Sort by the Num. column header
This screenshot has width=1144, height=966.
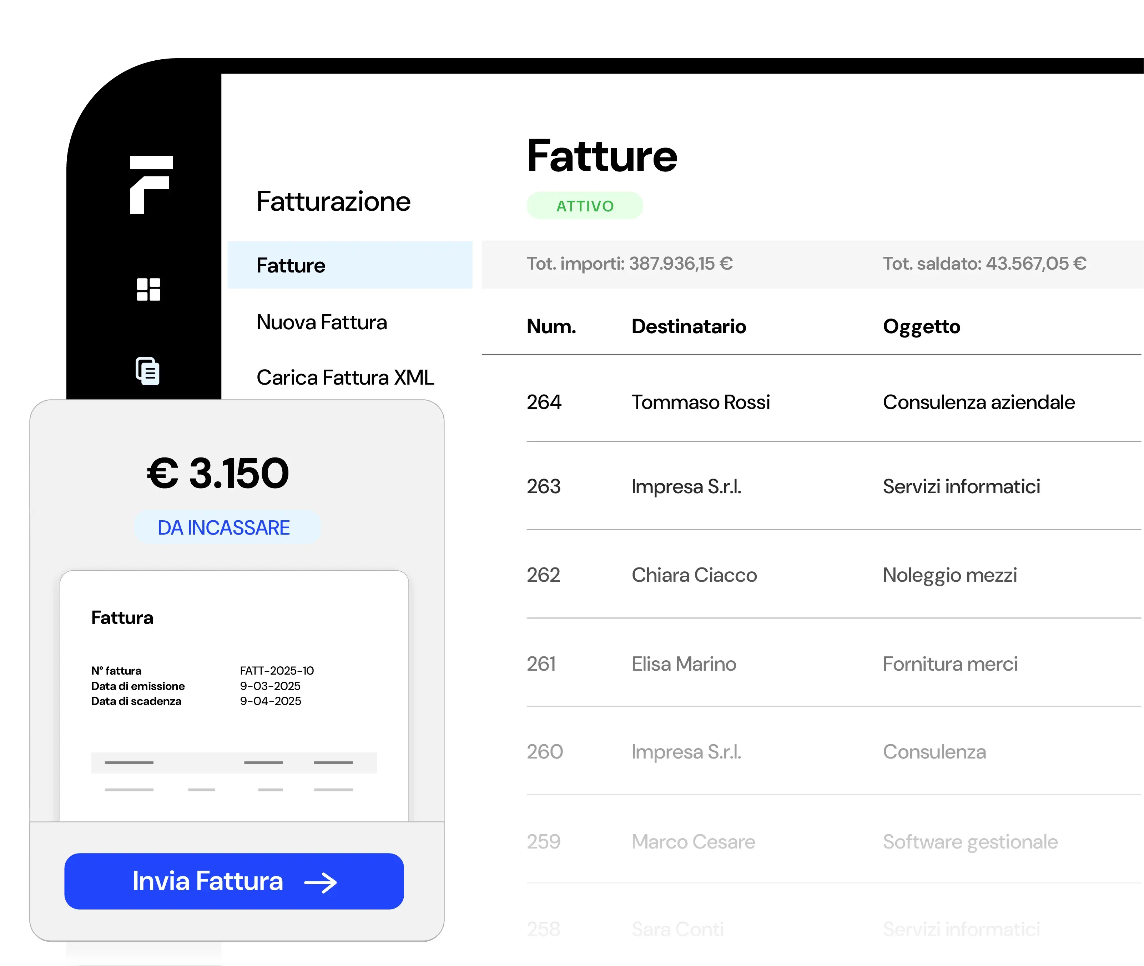(551, 326)
